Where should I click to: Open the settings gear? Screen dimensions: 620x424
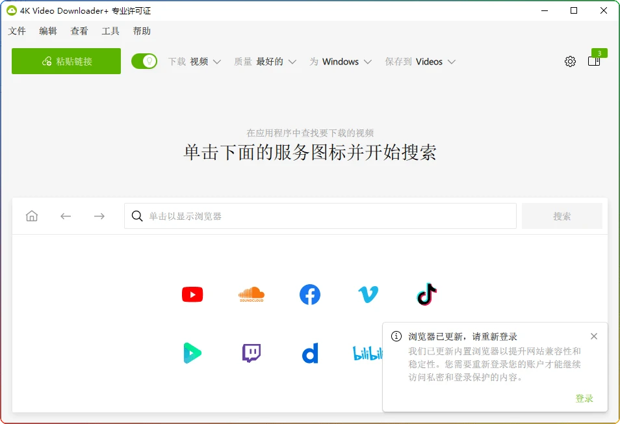570,61
